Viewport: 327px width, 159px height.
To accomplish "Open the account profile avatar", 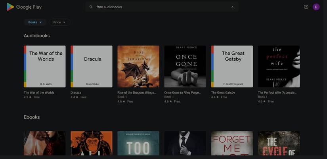I will point(316,7).
